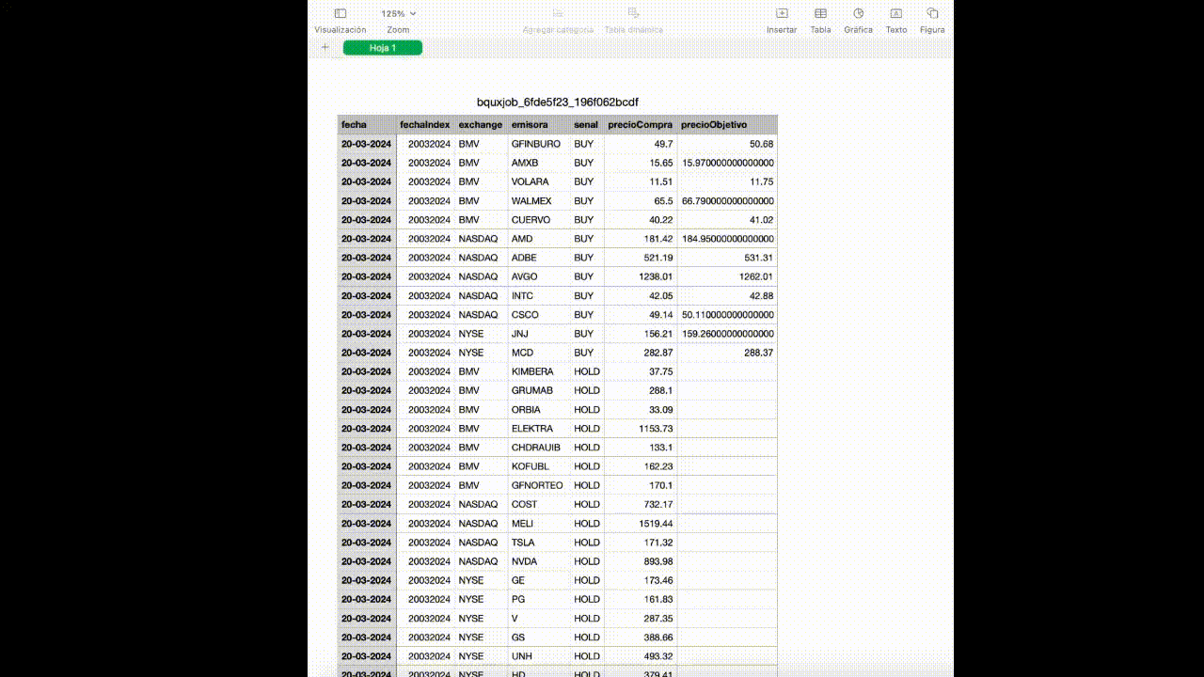Select target price cell 531.31
This screenshot has height=677, width=1204.
coord(727,258)
